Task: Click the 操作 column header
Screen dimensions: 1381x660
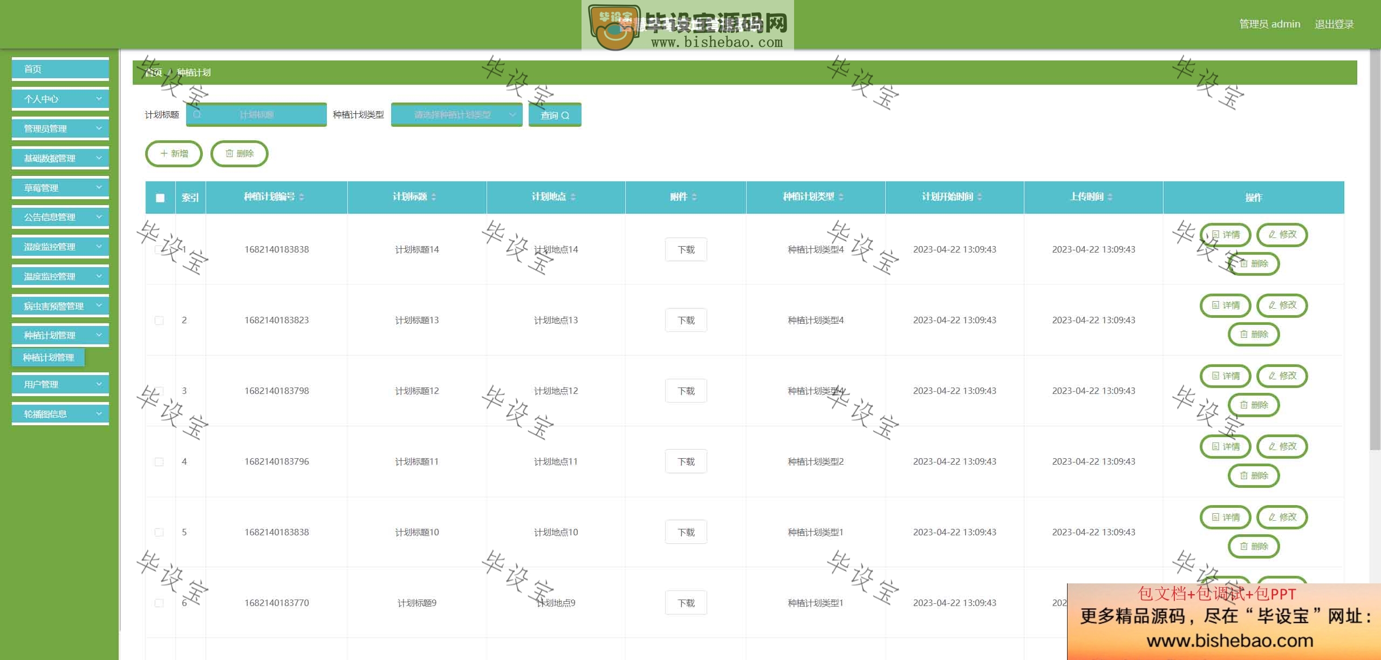Action: pos(1254,198)
